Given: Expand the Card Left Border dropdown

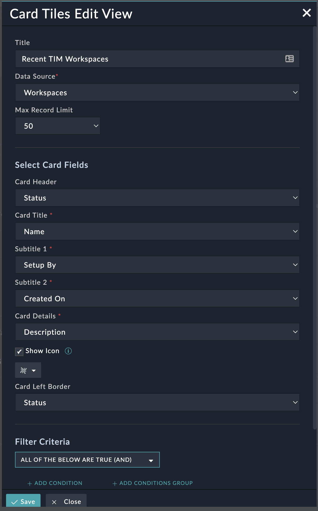Looking at the screenshot, I should tap(157, 403).
